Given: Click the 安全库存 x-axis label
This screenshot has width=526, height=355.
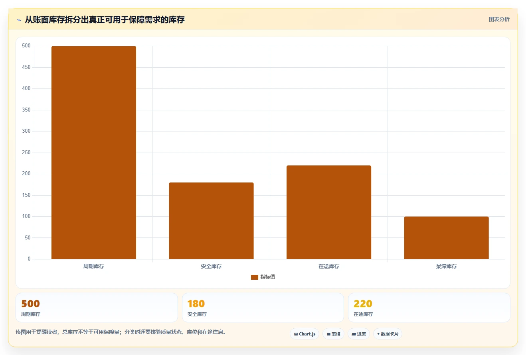Looking at the screenshot, I should point(211,266).
